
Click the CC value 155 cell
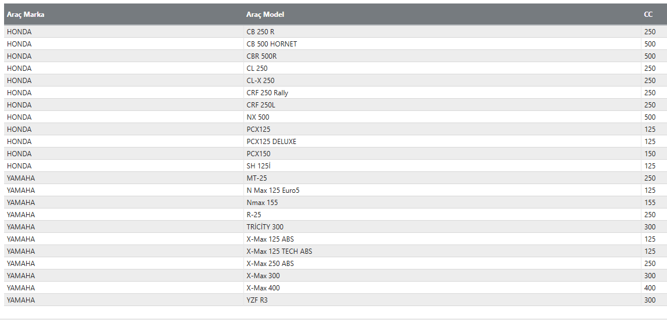coord(650,203)
